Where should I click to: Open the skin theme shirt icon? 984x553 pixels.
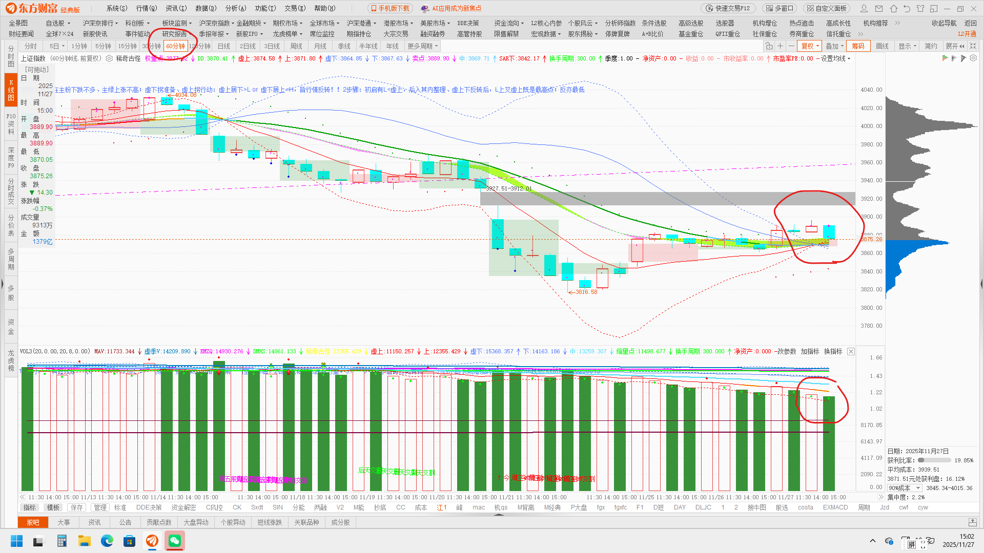[x=920, y=8]
